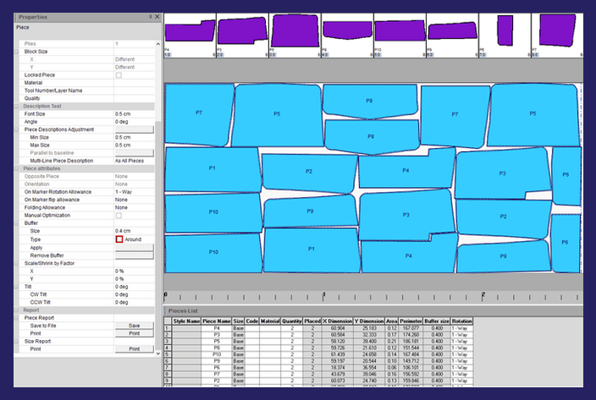The width and height of the screenshot is (596, 400).
Task: Select the first purple piece thumbnail P4
Action: point(190,32)
